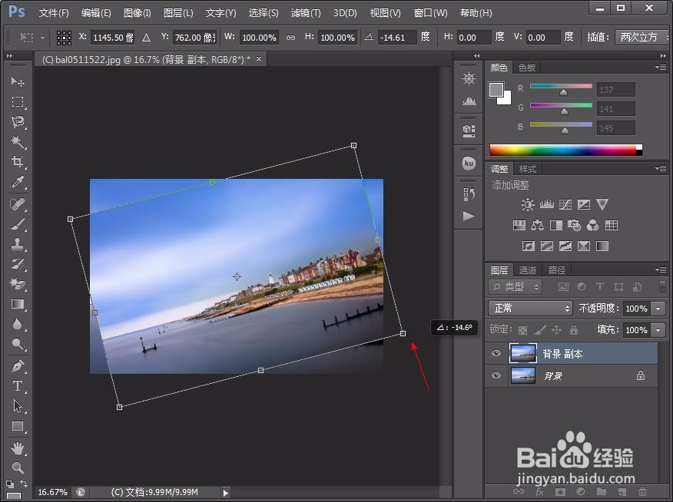
Task: Toggle link between width and height
Action: coord(290,38)
